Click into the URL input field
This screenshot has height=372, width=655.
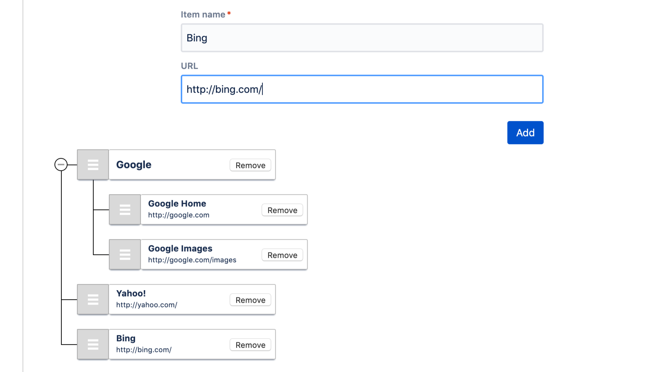pos(362,89)
